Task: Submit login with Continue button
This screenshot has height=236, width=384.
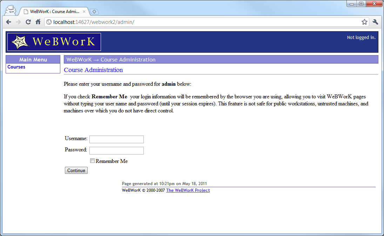Action: [76, 170]
